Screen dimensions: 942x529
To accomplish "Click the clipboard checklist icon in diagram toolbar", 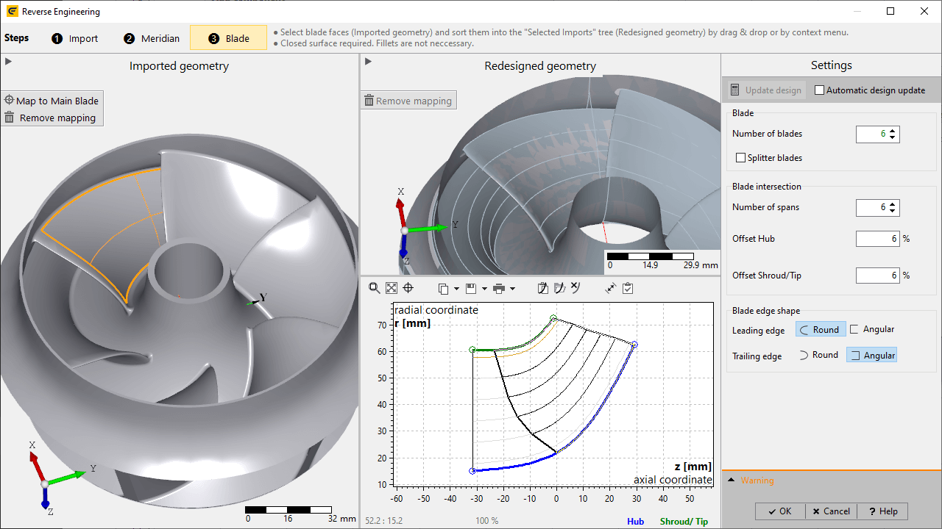I will tap(628, 289).
